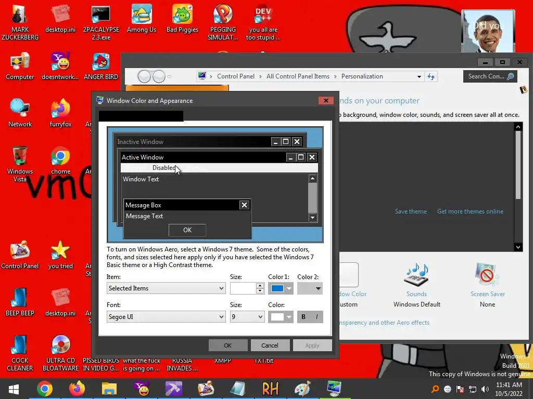Select the Bad Piggies desktop shortcut
Screen dimensions: 533x399
click(x=182, y=19)
